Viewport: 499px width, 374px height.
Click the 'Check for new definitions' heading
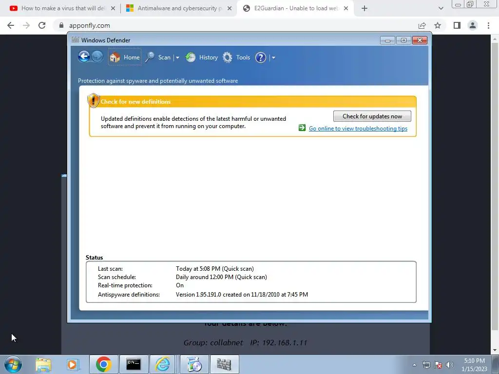[135, 102]
